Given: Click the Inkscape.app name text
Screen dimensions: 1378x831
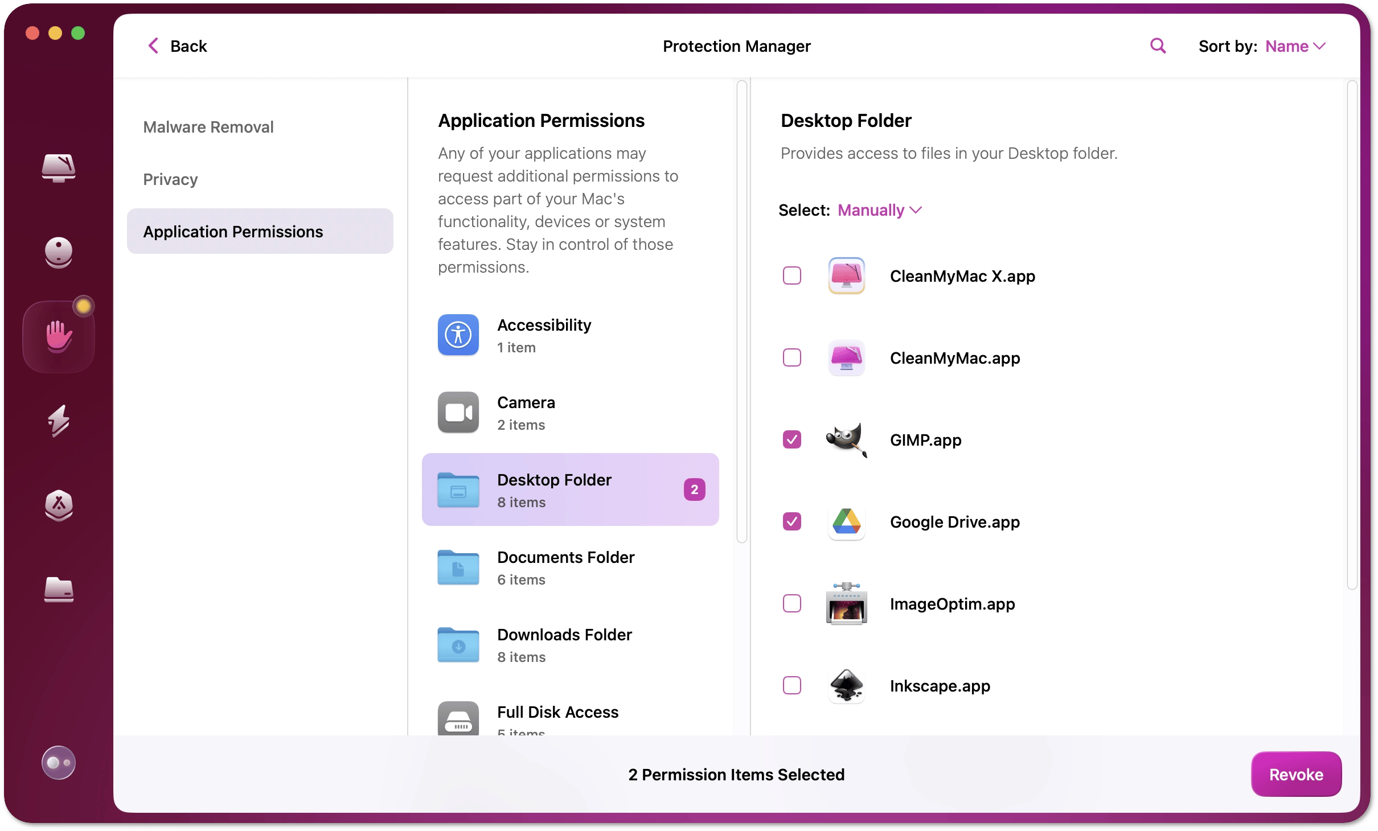Looking at the screenshot, I should [940, 686].
